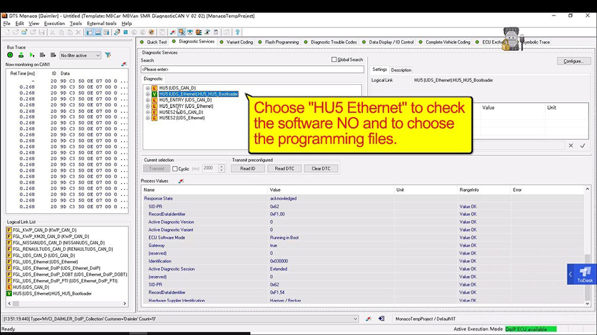
Task: Click the Logical Link List horizontal scrollbar thumb
Action: (16, 303)
